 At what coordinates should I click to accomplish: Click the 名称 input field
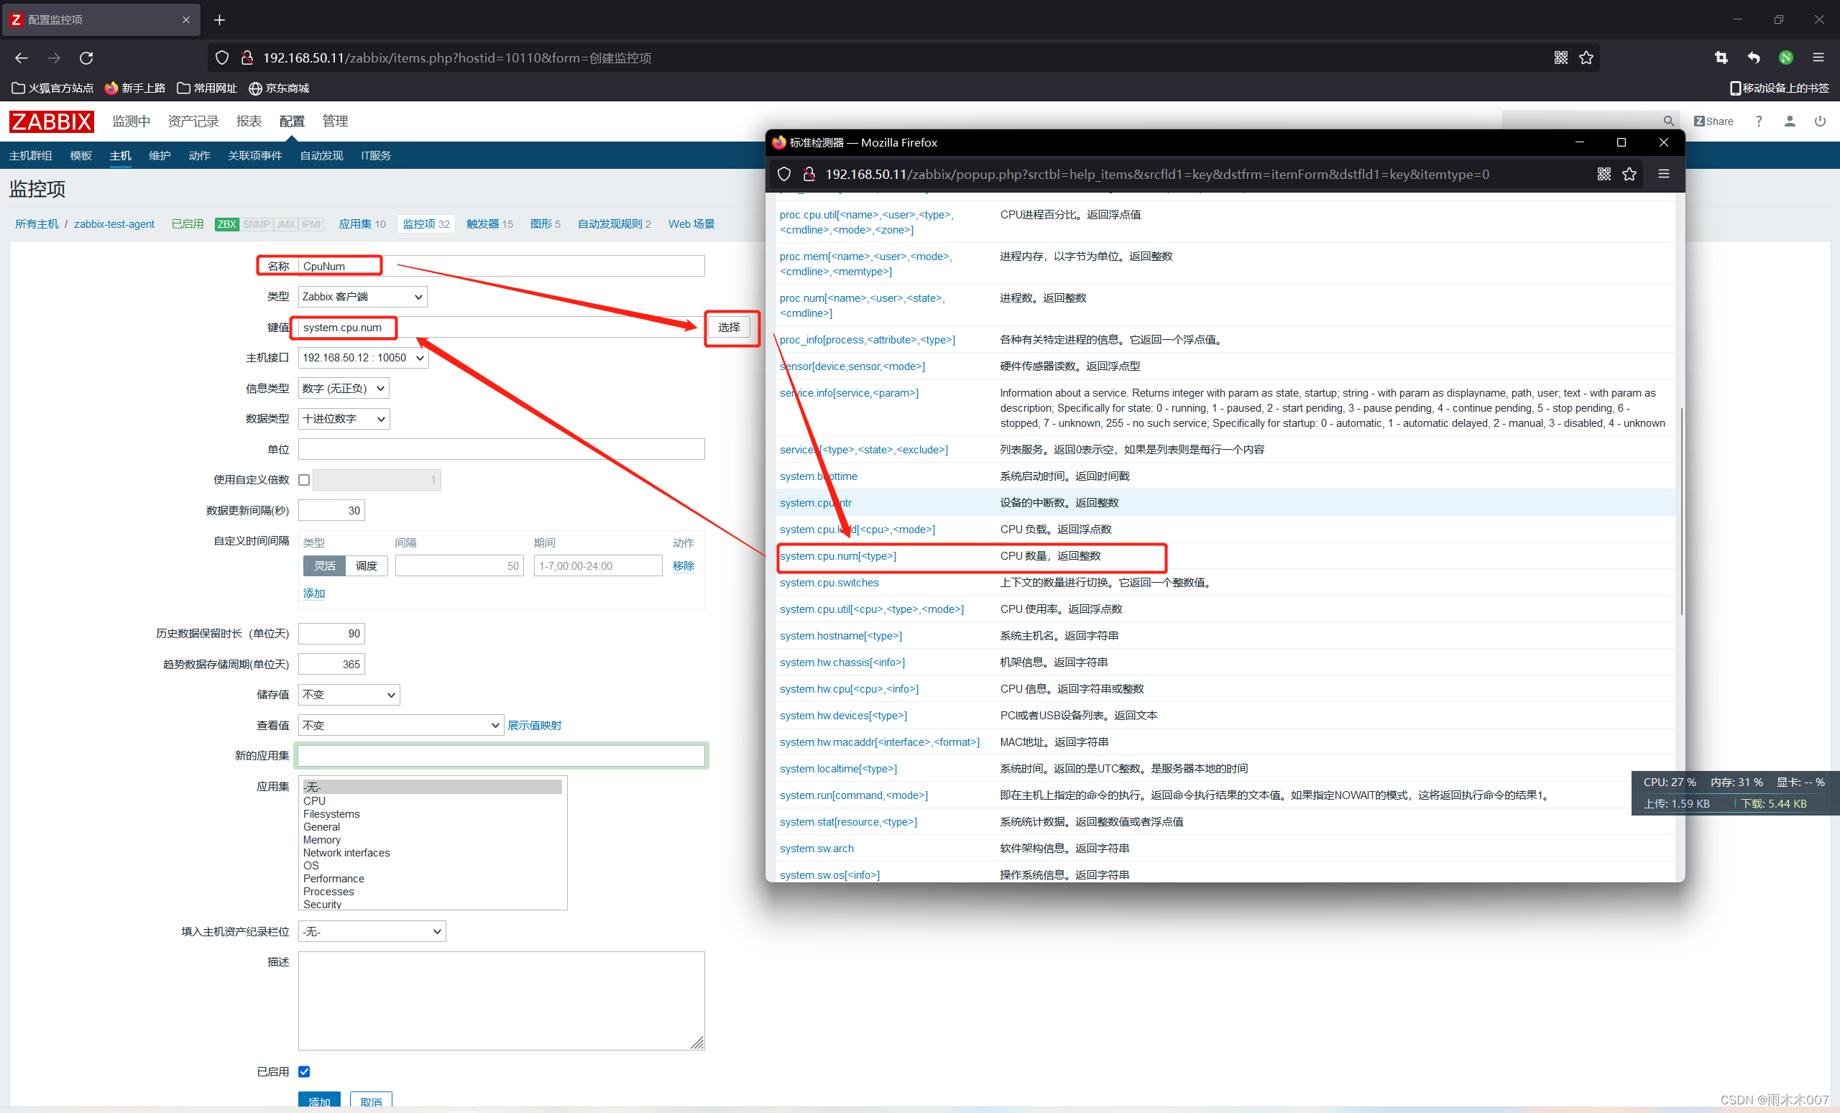point(501,266)
